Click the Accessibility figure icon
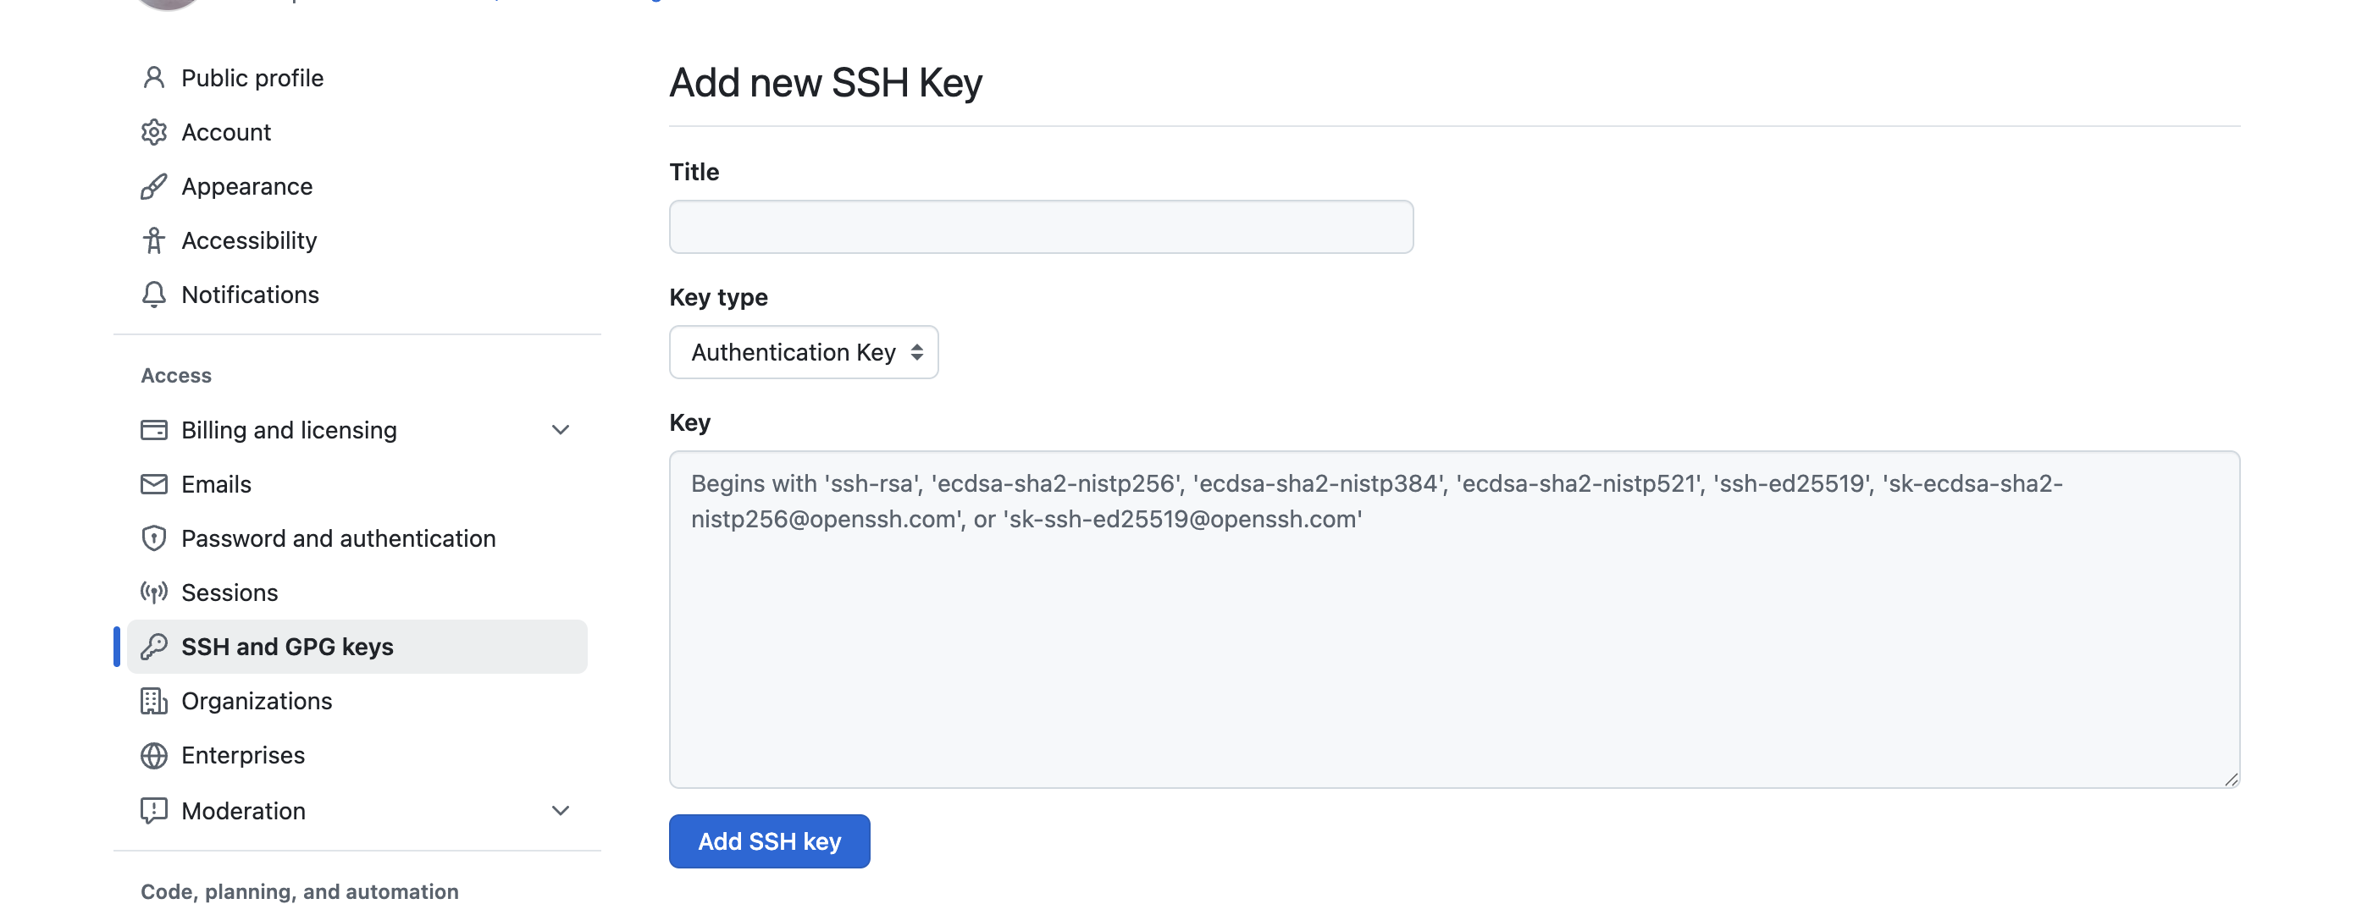The height and width of the screenshot is (904, 2373). click(x=154, y=240)
